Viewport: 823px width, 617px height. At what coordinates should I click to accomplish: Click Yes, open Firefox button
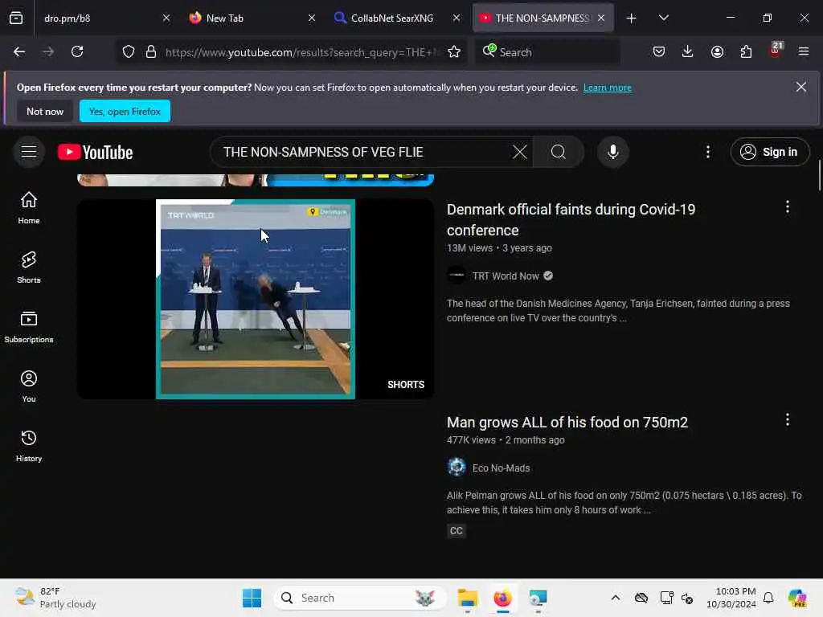coord(125,111)
